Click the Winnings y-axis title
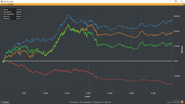185x104 pixels. [x=182, y=49]
